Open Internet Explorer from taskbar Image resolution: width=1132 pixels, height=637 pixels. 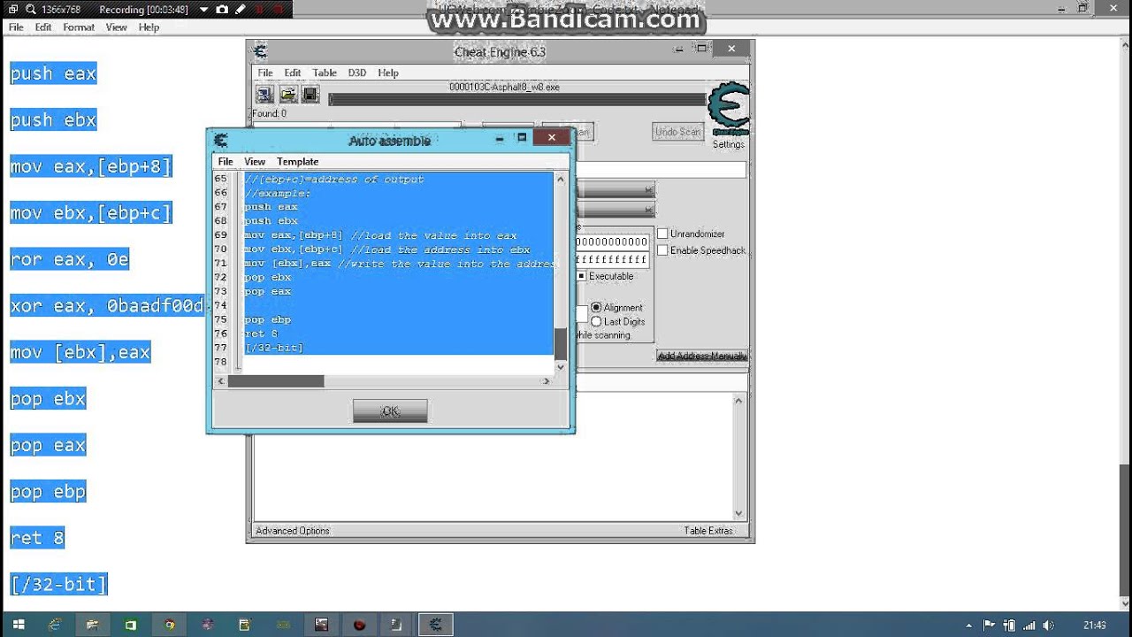54,625
